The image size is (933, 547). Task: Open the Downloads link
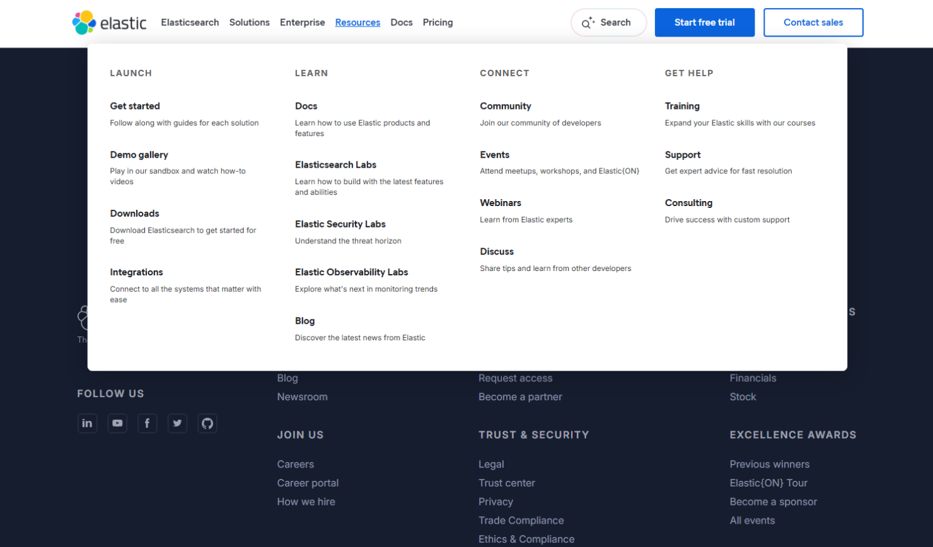pyautogui.click(x=134, y=214)
